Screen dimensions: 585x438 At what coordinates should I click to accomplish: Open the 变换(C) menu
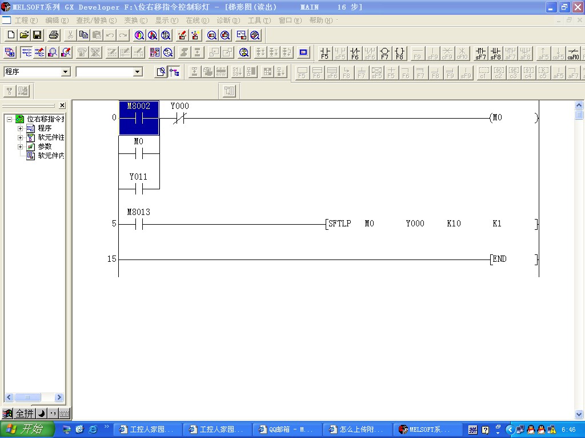tap(135, 21)
